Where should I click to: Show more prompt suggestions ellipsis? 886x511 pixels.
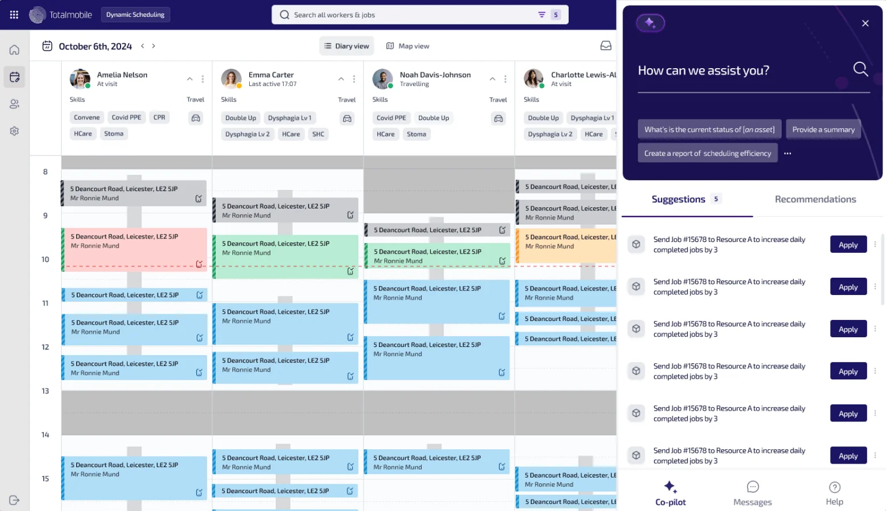click(x=787, y=154)
